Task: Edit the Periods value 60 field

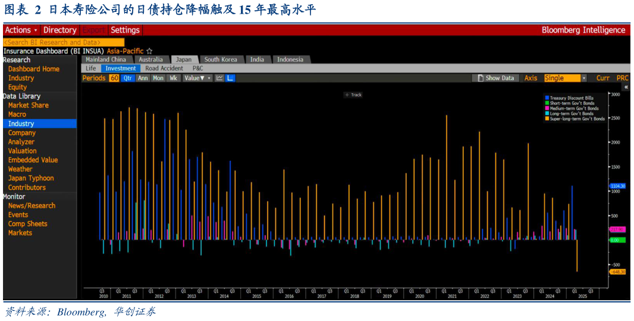Action: pos(114,78)
